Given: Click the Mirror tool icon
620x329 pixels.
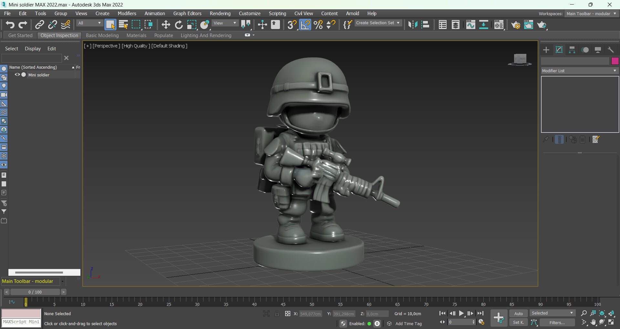Looking at the screenshot, I should 413,25.
